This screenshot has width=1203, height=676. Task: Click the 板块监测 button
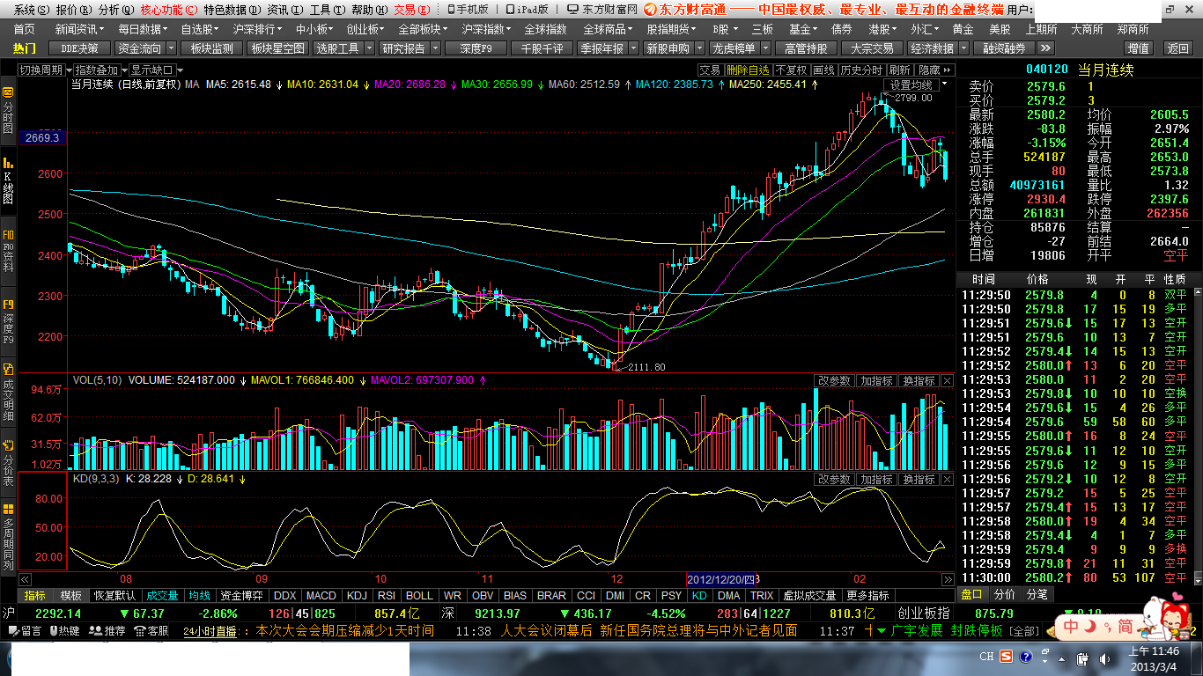click(x=211, y=48)
